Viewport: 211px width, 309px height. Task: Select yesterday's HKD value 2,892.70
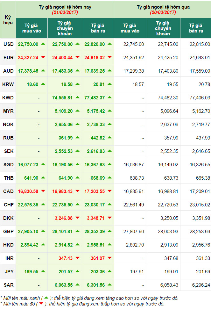pyautogui.click(x=135, y=245)
